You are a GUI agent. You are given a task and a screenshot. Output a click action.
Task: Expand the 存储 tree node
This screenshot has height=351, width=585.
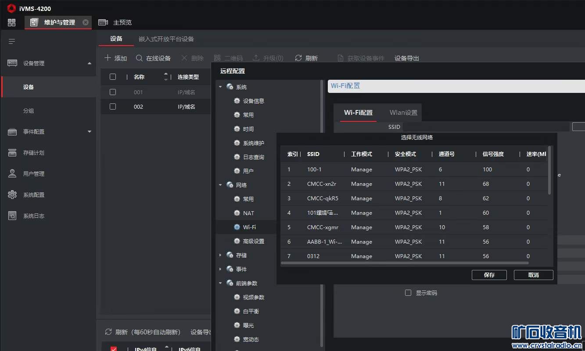pyautogui.click(x=220, y=255)
